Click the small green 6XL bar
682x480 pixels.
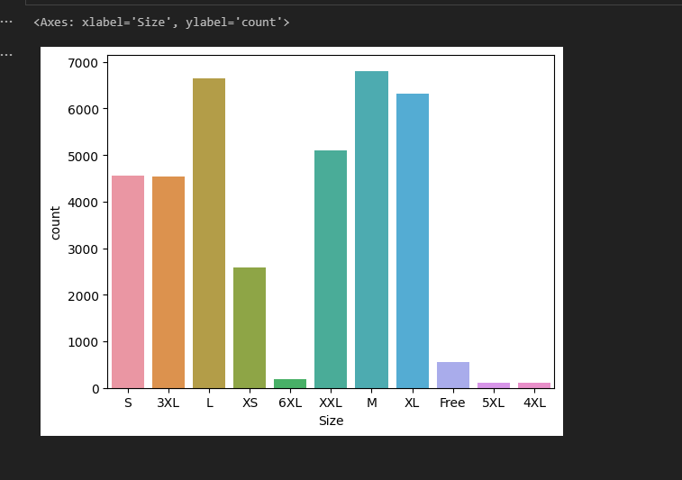coord(290,384)
